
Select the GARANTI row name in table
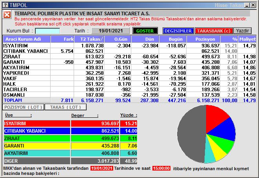tap(14, 62)
